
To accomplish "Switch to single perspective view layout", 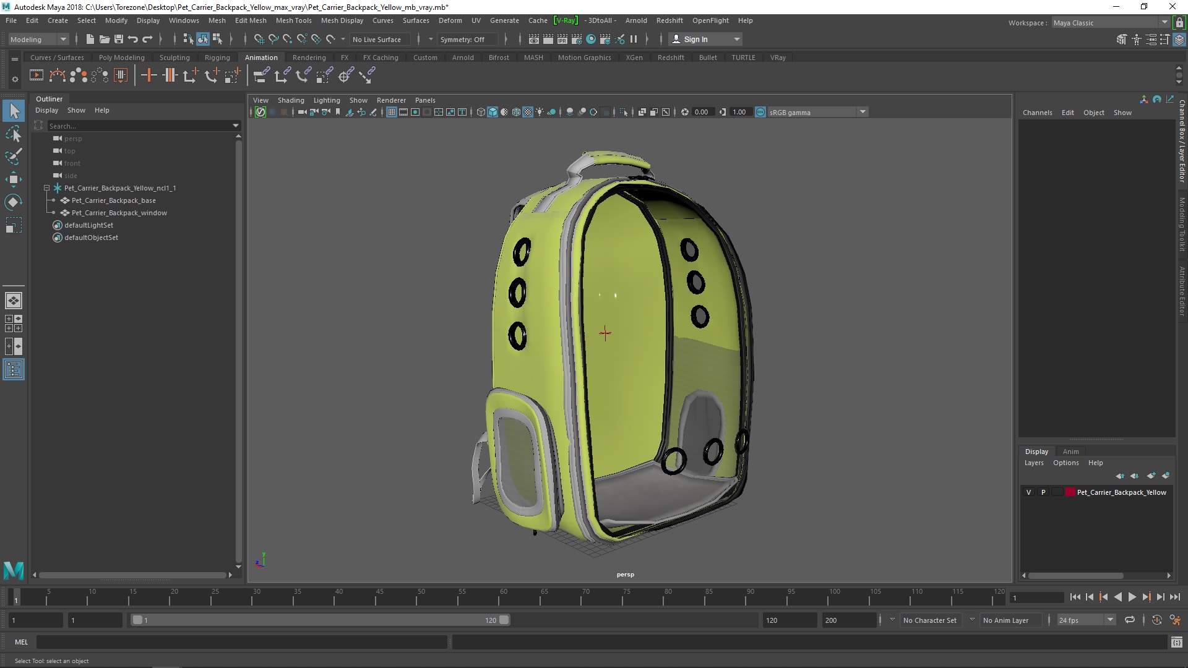I will (x=14, y=301).
